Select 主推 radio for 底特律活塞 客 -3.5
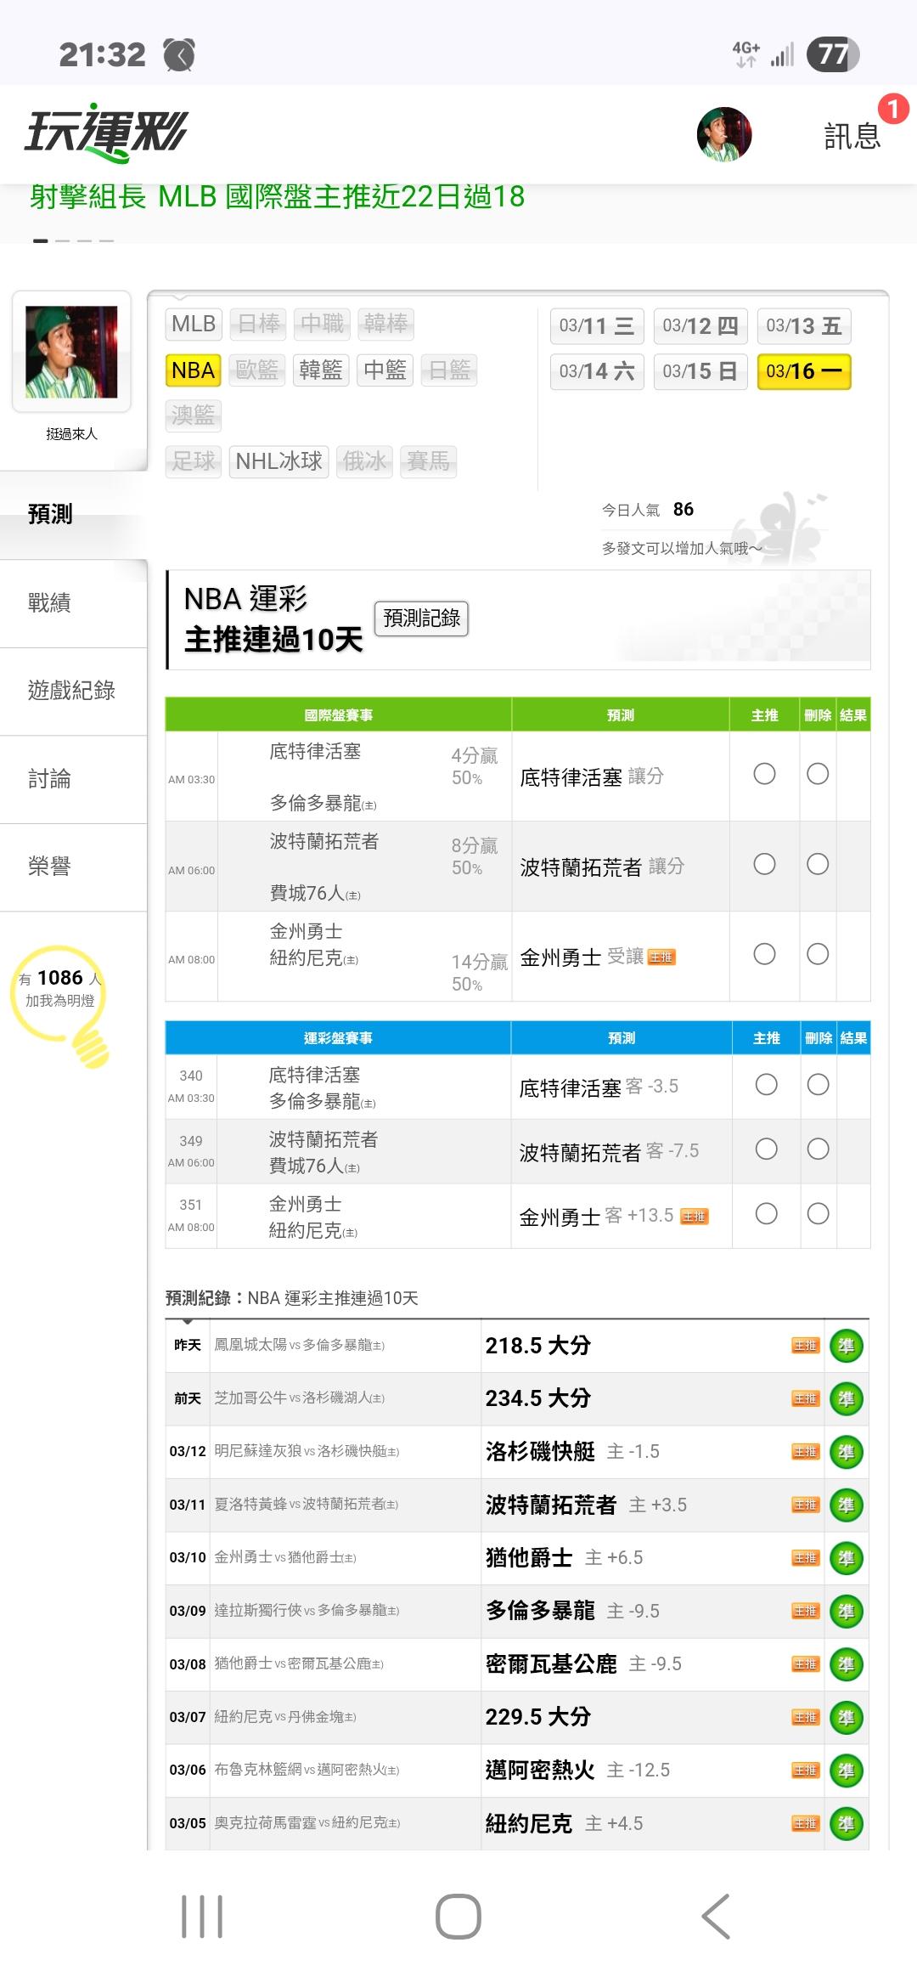The width and height of the screenshot is (917, 1988). (x=766, y=1085)
